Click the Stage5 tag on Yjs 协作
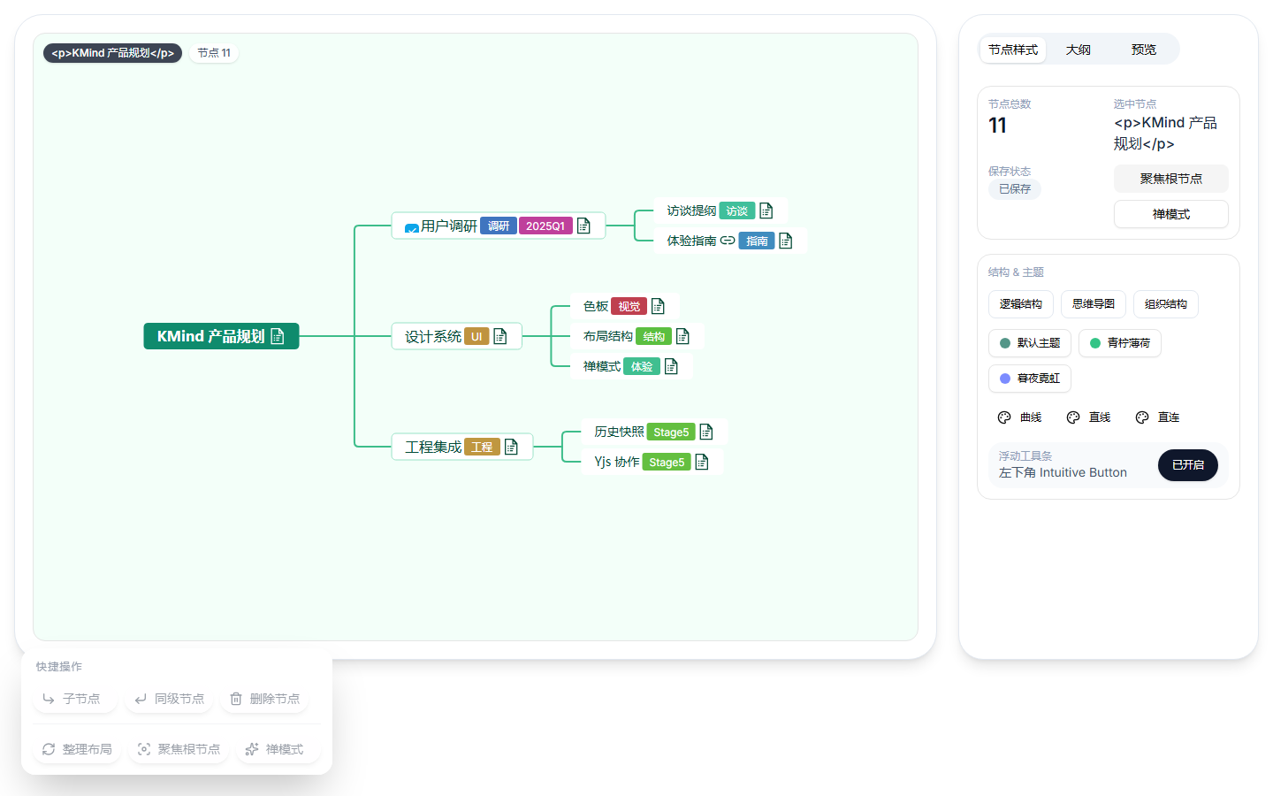This screenshot has height=796, width=1273. tap(667, 462)
